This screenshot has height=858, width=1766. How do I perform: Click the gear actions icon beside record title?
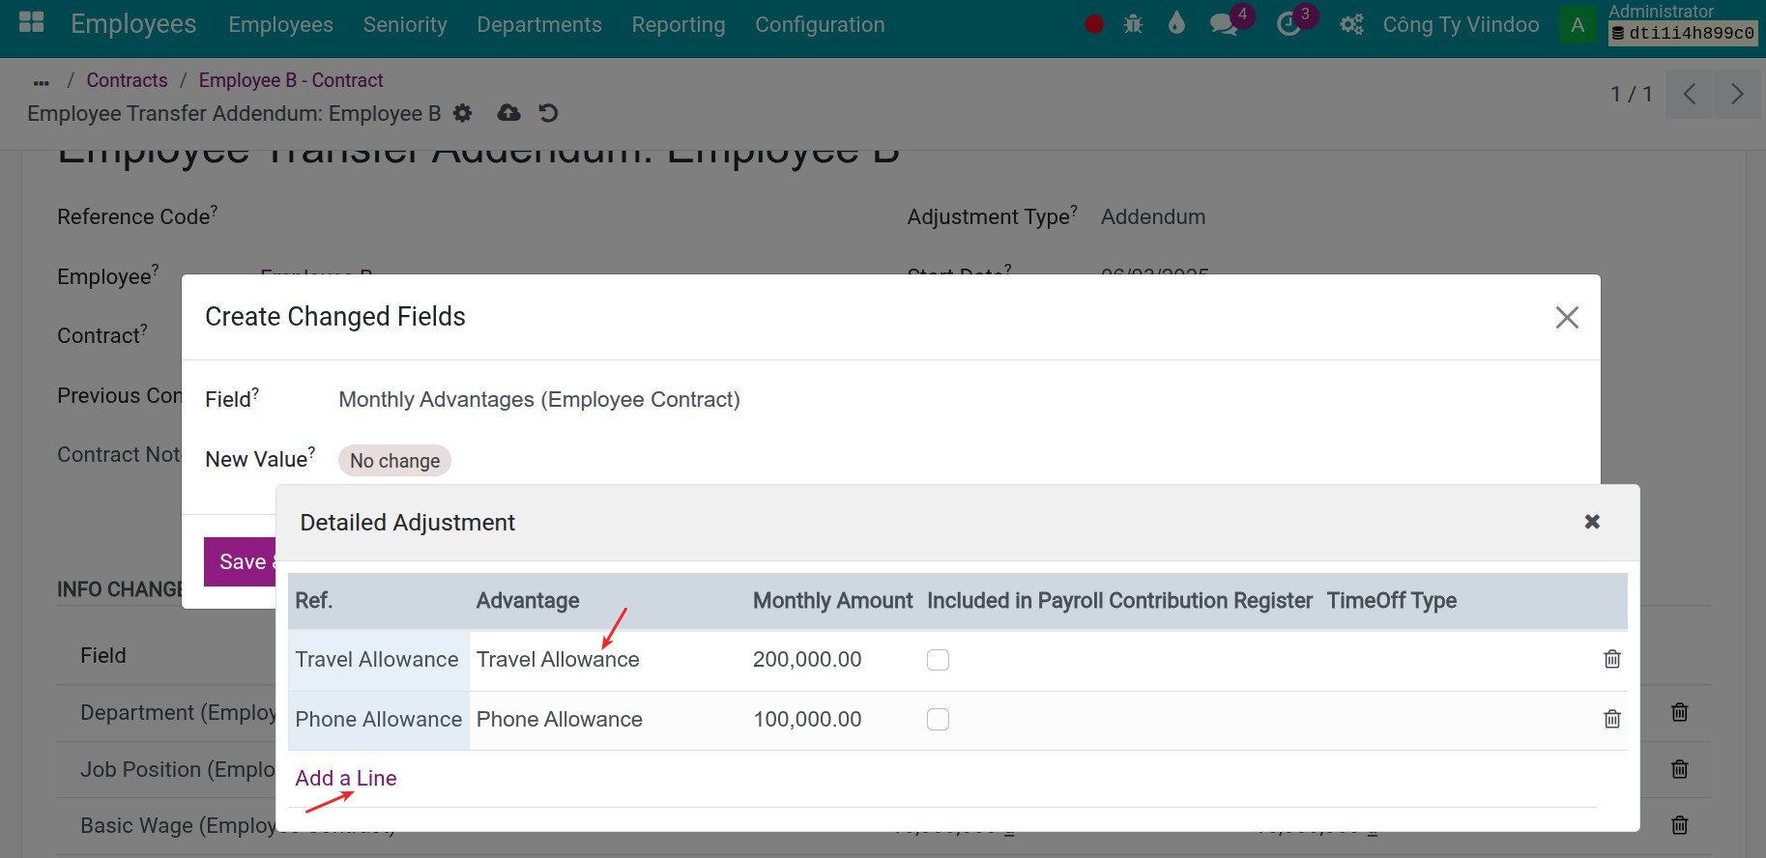coord(463,114)
